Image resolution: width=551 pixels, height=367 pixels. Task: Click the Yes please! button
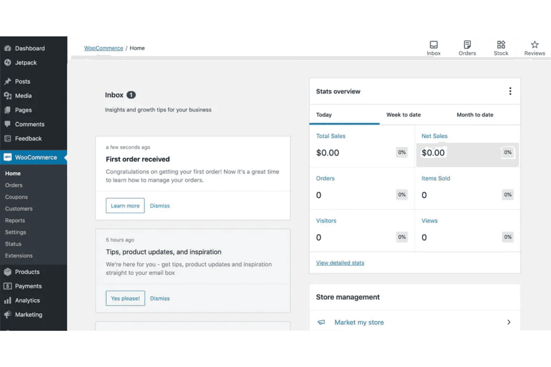point(125,299)
